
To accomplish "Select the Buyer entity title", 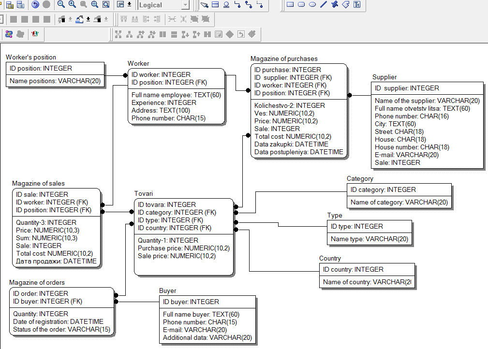I will [167, 291].
